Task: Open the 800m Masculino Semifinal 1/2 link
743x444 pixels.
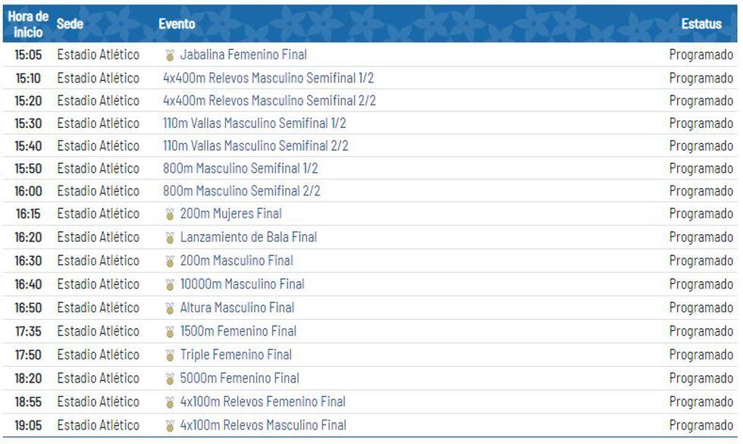Action: click(240, 168)
